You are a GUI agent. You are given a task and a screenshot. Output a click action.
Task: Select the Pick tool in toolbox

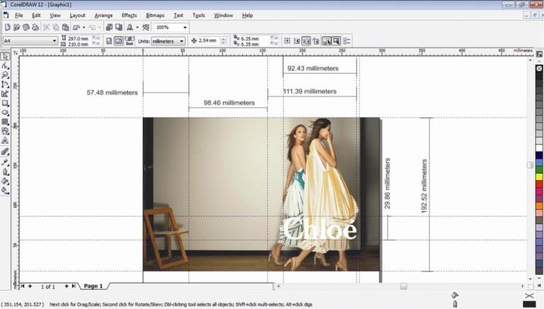[5, 56]
